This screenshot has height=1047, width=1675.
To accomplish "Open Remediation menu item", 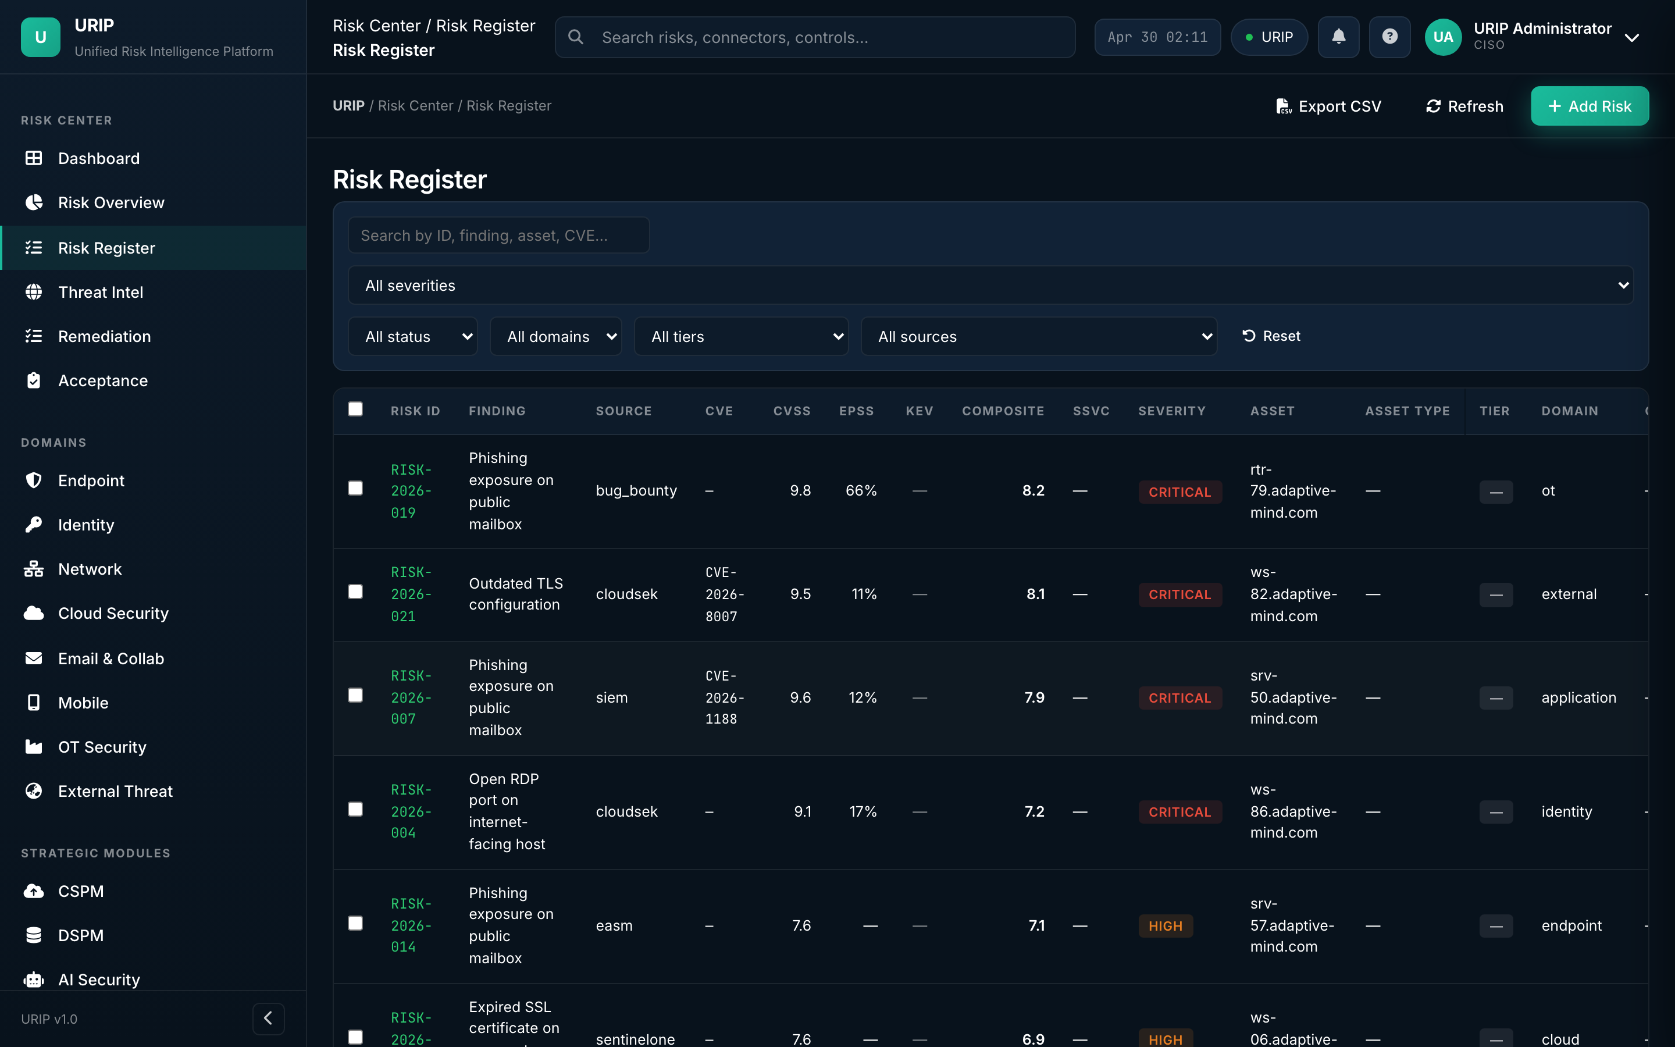I will tap(153, 337).
